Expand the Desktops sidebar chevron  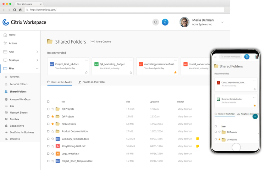coord(37,60)
